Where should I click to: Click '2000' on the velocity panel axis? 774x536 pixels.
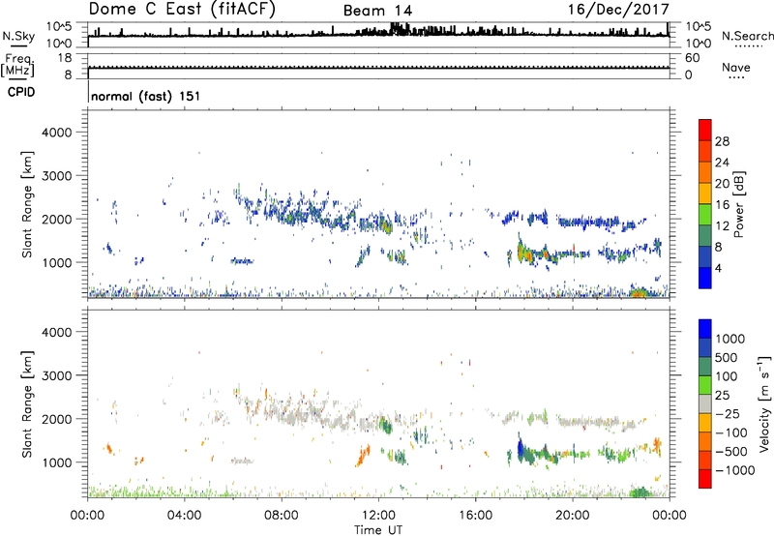coord(56,419)
